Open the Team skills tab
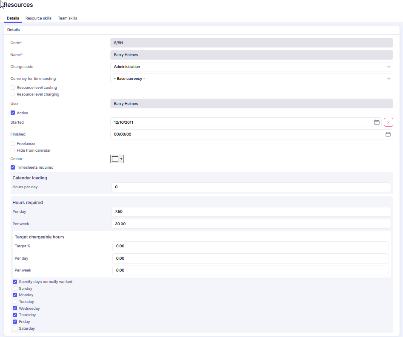The width and height of the screenshot is (403, 337). coord(67,18)
